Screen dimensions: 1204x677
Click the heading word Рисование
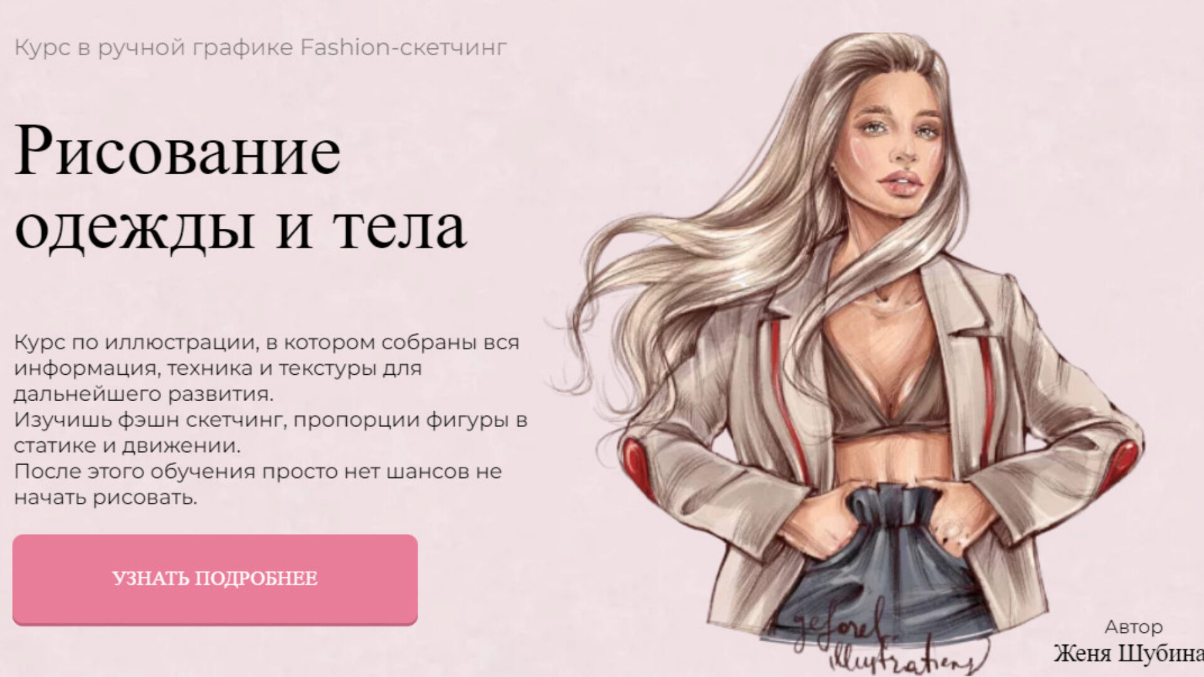pyautogui.click(x=177, y=150)
